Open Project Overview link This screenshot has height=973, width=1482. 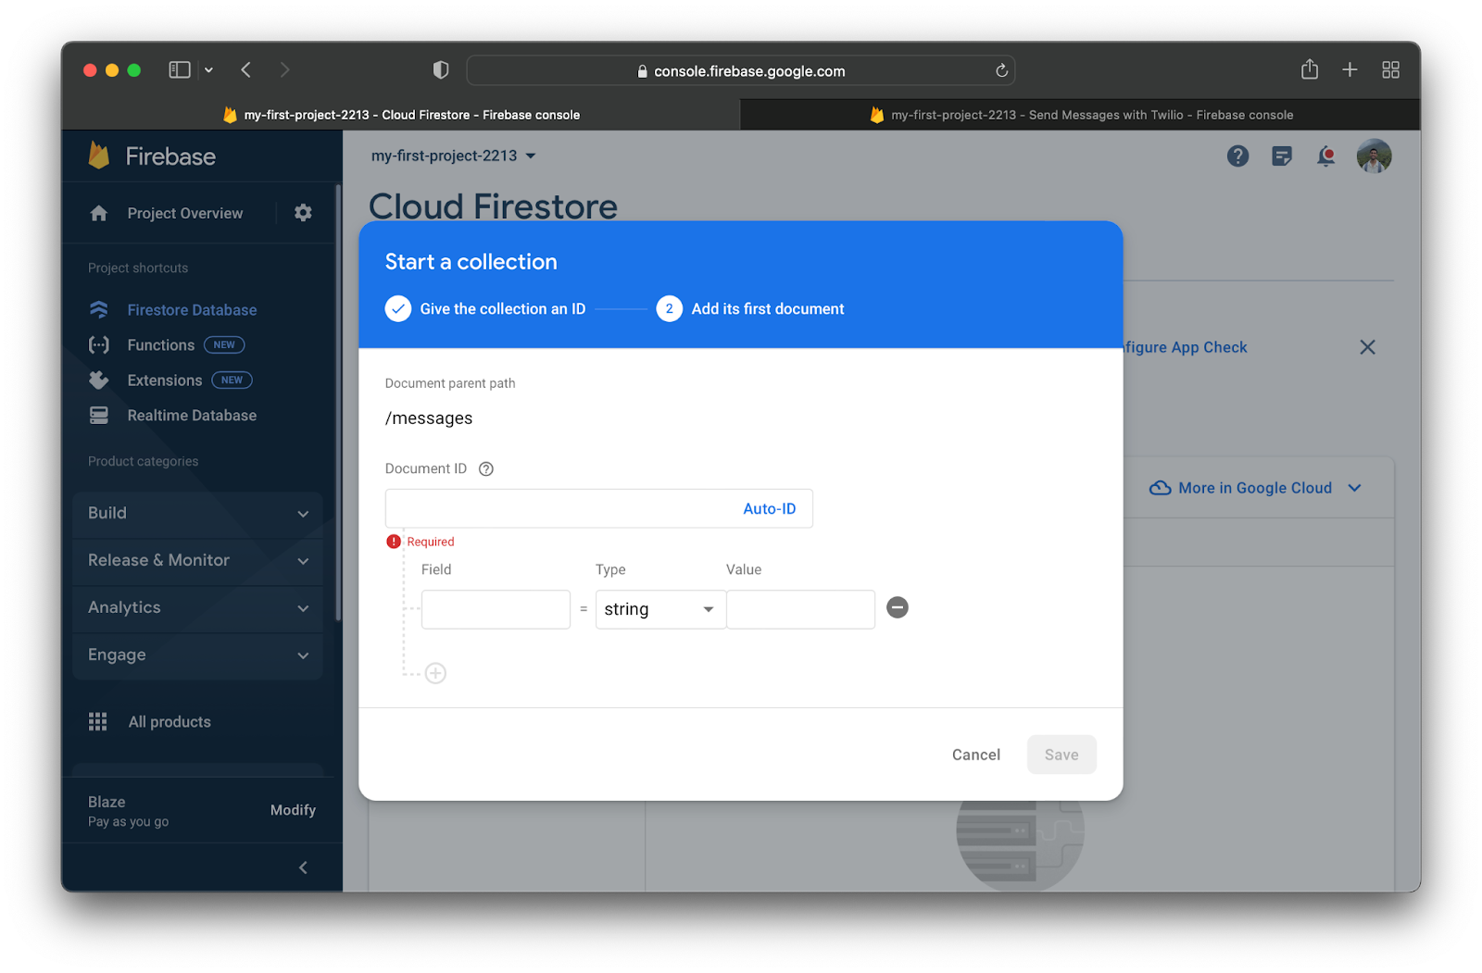coord(185,214)
